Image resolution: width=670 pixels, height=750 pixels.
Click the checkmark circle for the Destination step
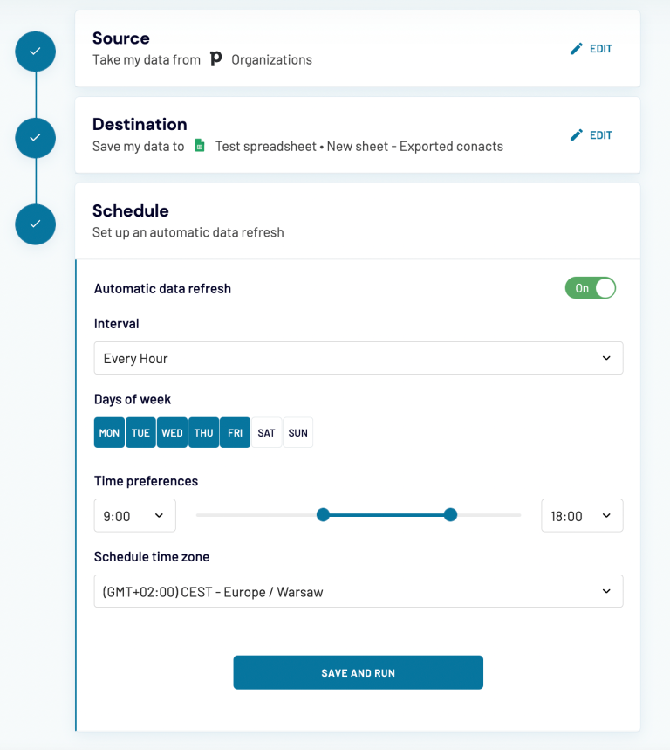pos(34,137)
